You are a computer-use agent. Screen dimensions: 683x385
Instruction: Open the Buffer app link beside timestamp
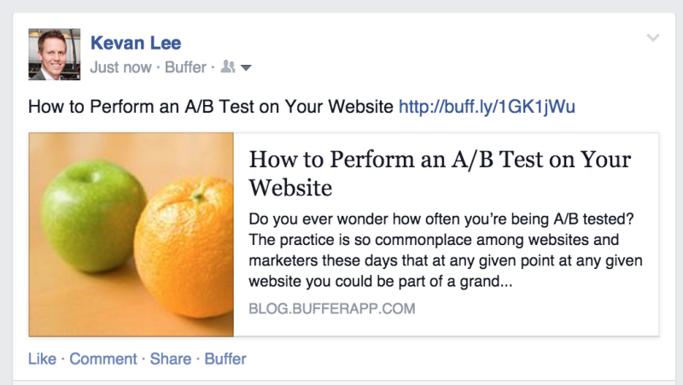click(x=185, y=67)
